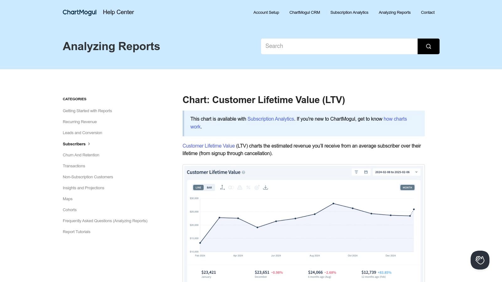The width and height of the screenshot is (502, 282).
Task: Open the Customer Lifetime Value link
Action: 208,146
